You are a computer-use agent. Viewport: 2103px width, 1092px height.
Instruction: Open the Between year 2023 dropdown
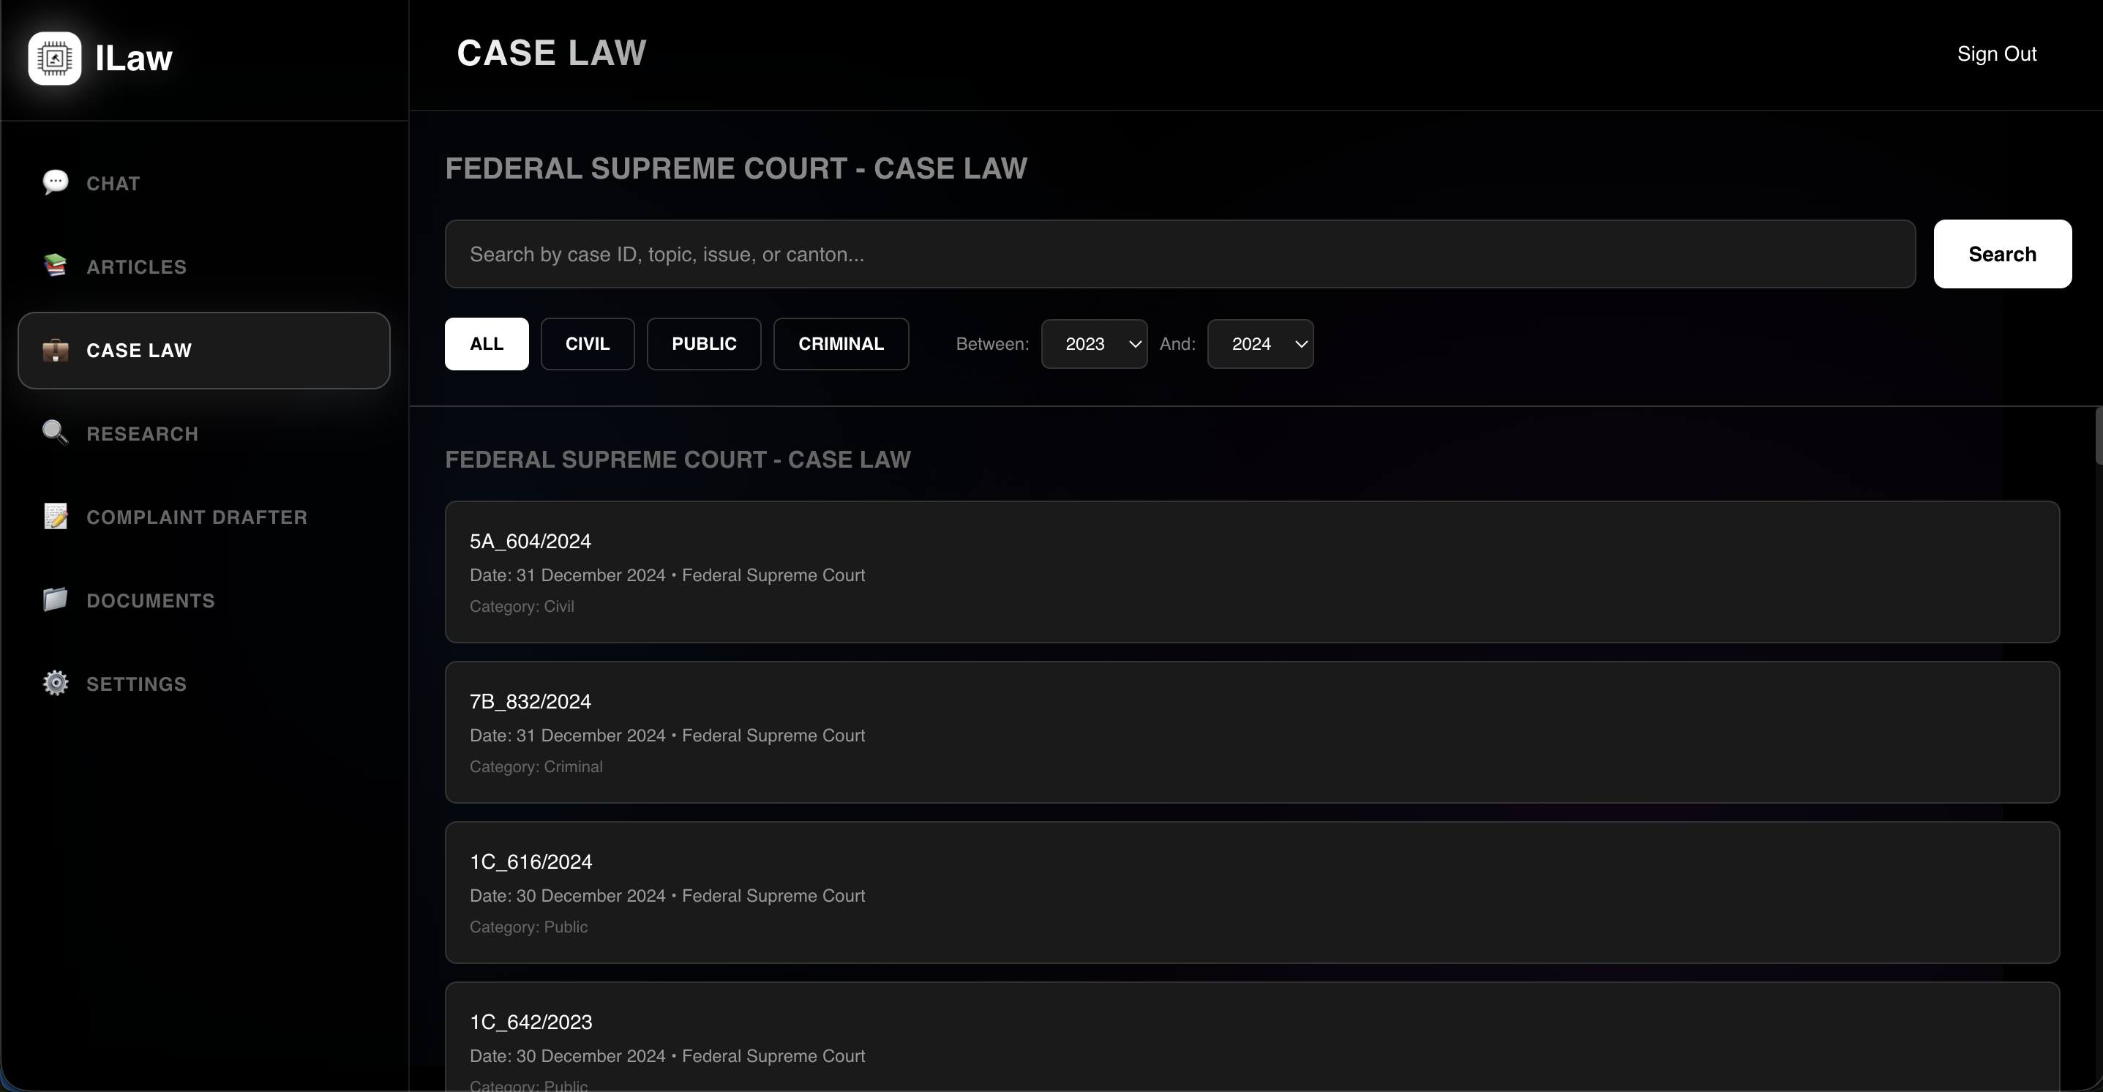tap(1094, 344)
